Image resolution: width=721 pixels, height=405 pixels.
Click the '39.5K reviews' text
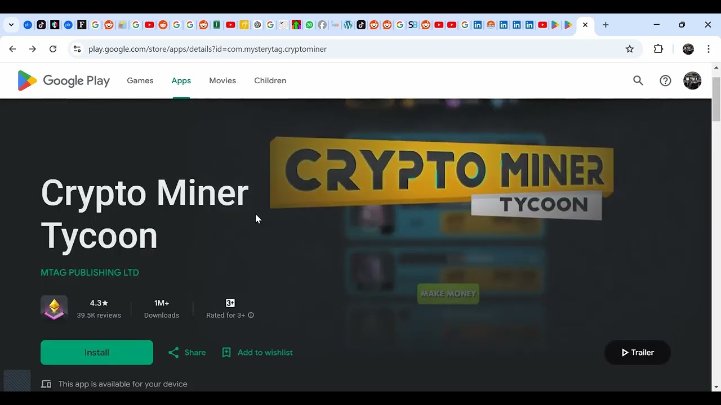click(99, 316)
